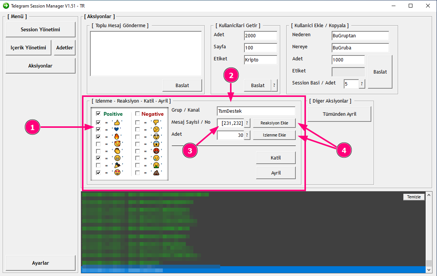Uncheck the checkbox beside blue heart emoji
Image resolution: width=437 pixels, height=276 pixels.
pos(98,129)
